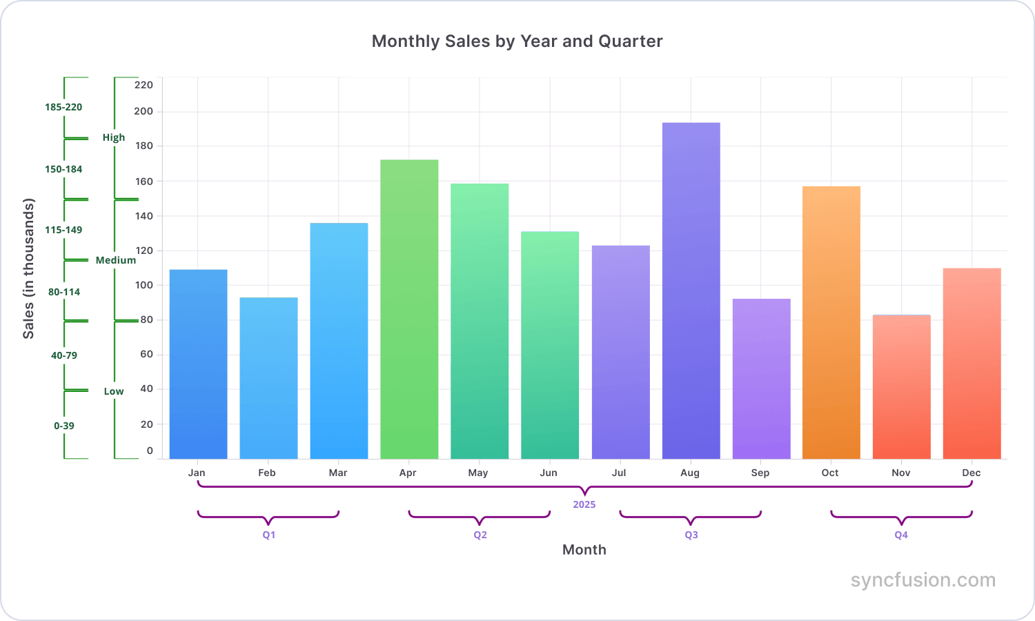Click the Q4 quarter label
The image size is (1035, 621).
[x=901, y=535]
